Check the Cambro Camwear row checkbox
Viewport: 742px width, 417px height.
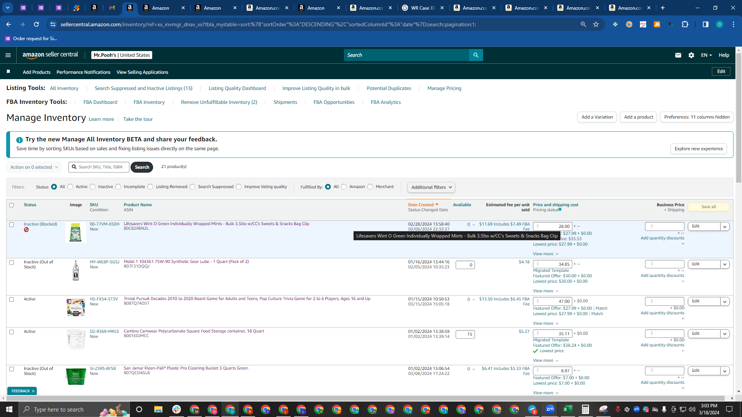[12, 332]
